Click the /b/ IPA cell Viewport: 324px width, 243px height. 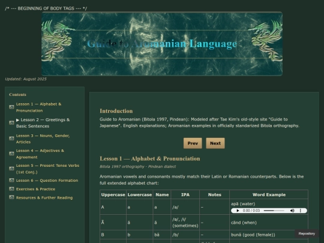pos(185,235)
